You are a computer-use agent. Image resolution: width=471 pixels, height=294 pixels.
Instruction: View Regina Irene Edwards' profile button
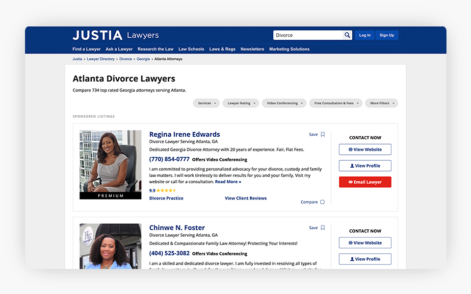(x=365, y=166)
